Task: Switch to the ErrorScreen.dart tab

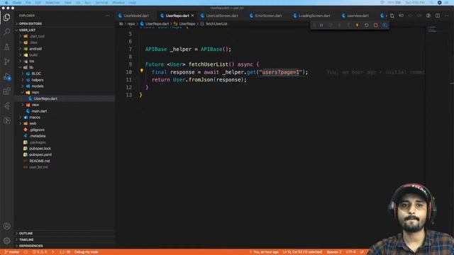Action: (268, 16)
